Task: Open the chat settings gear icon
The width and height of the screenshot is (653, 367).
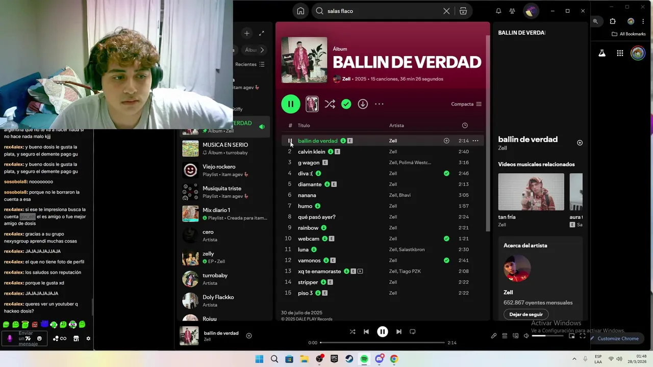Action: tap(88, 338)
